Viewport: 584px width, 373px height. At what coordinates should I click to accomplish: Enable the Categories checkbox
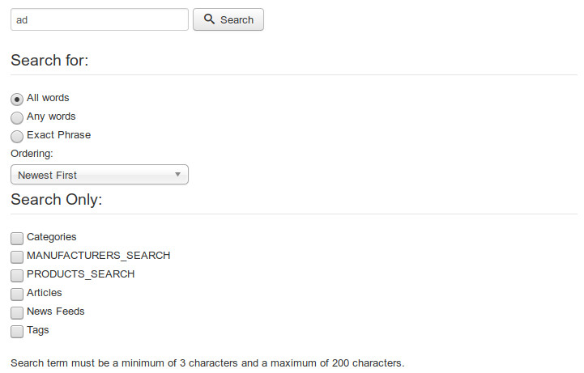tap(17, 239)
